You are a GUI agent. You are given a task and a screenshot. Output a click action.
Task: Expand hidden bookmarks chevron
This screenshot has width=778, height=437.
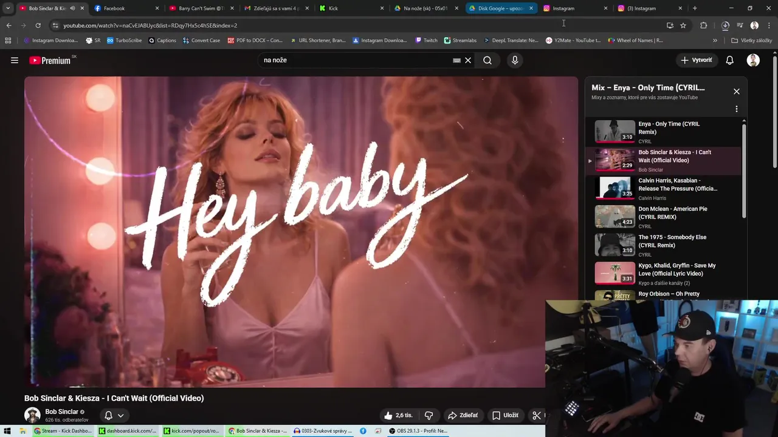tap(715, 41)
